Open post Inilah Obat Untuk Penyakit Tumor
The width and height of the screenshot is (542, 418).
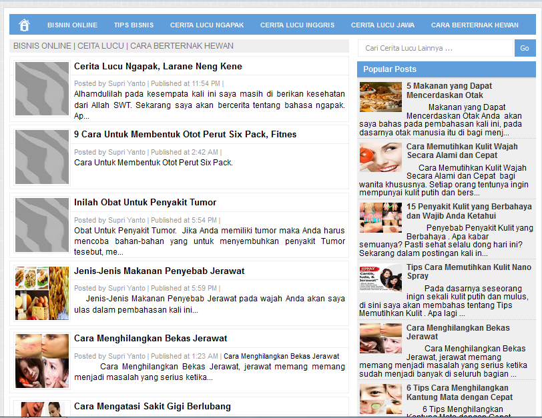point(146,202)
